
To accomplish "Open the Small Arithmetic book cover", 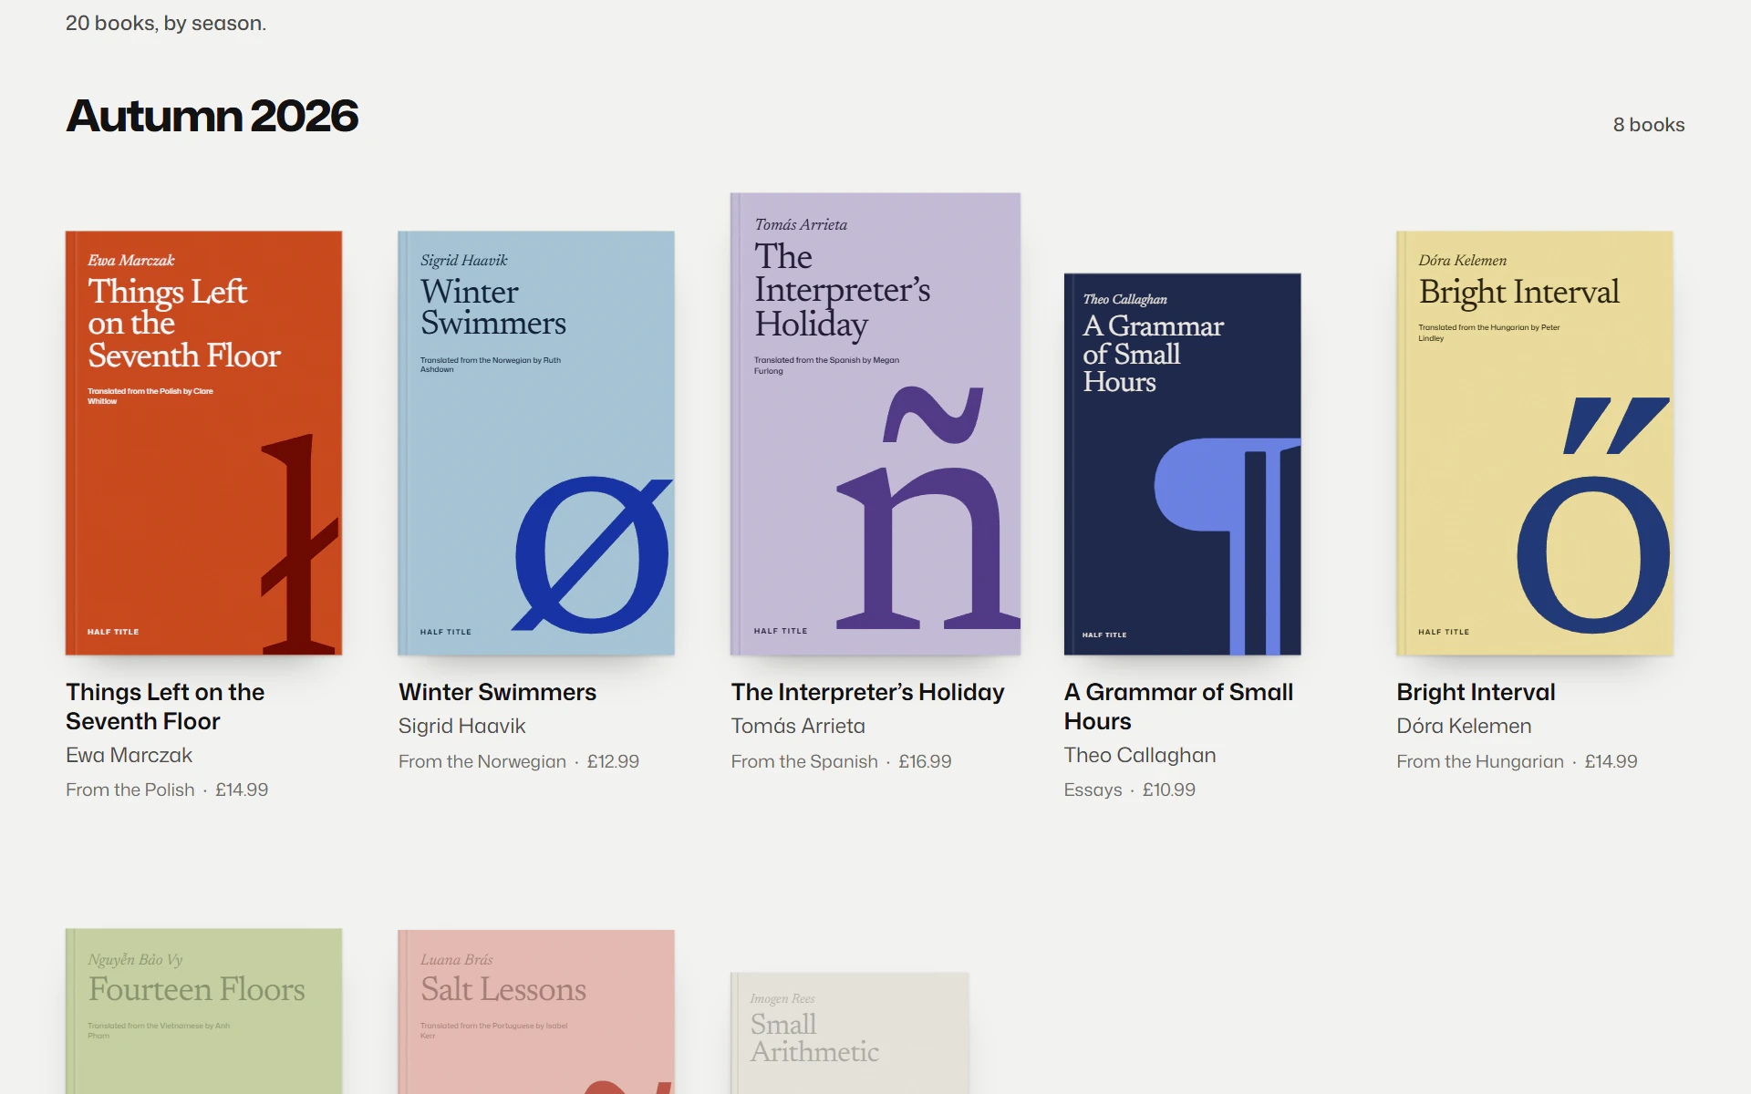I will [850, 1033].
